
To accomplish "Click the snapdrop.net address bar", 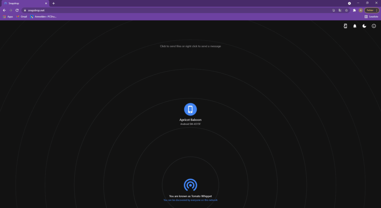I will click(x=186, y=10).
